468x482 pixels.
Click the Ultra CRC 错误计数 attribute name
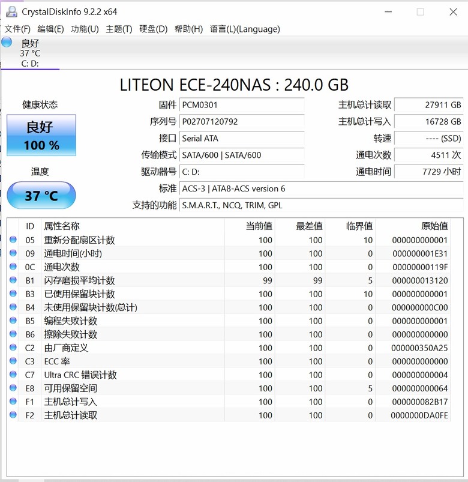tap(80, 375)
